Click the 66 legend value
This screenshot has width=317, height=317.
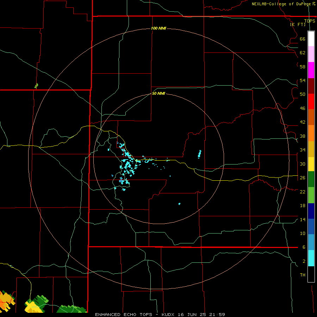(303, 39)
